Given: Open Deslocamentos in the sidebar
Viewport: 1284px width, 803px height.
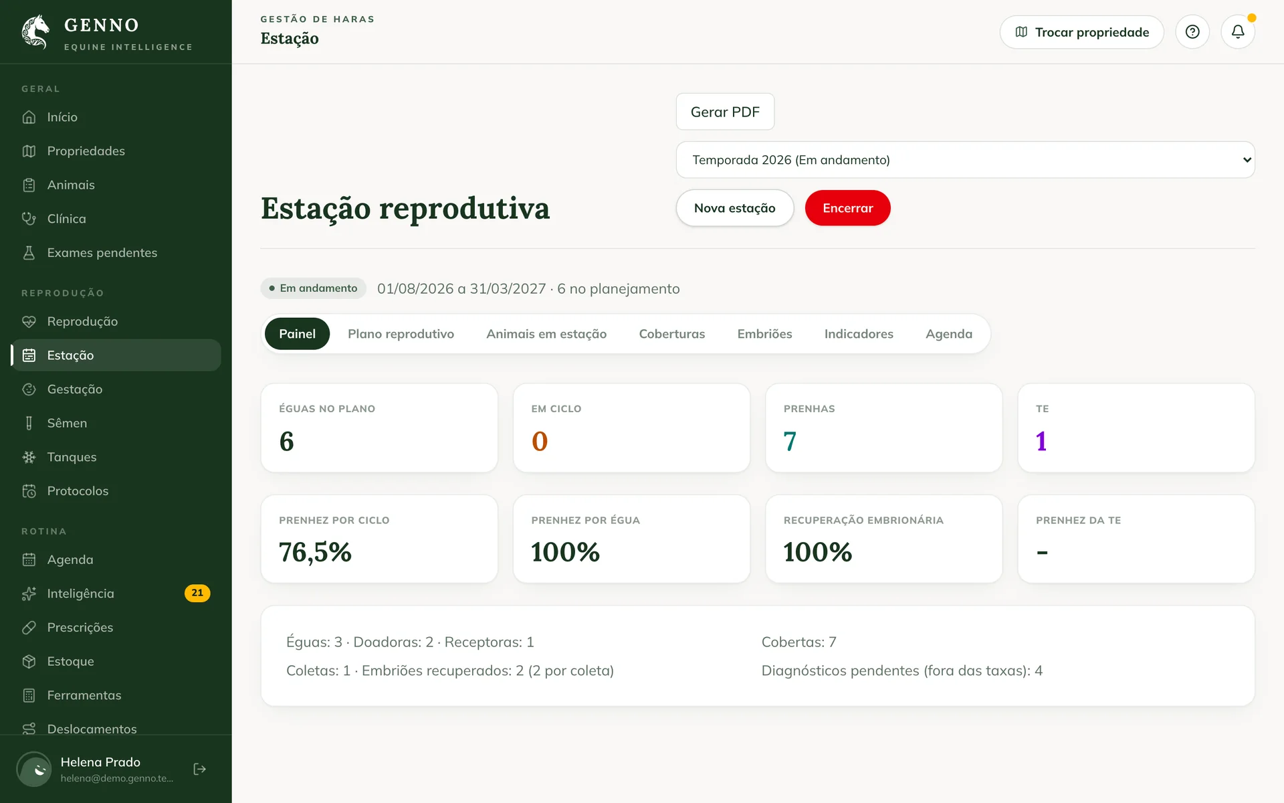Looking at the screenshot, I should pyautogui.click(x=116, y=729).
